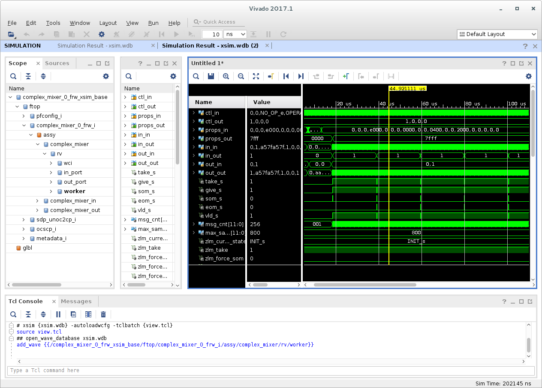
Task: Click the Zoom Out icon in waveform toolbar
Action: coord(241,76)
